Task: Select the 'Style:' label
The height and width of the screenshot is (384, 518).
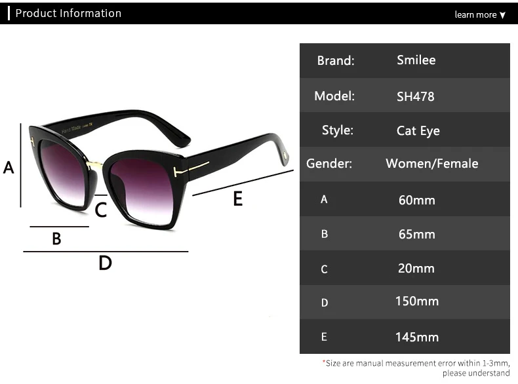Action: pos(338,130)
